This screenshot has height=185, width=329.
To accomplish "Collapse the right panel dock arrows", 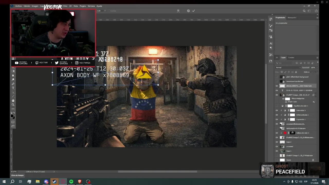I will (x=318, y=15).
